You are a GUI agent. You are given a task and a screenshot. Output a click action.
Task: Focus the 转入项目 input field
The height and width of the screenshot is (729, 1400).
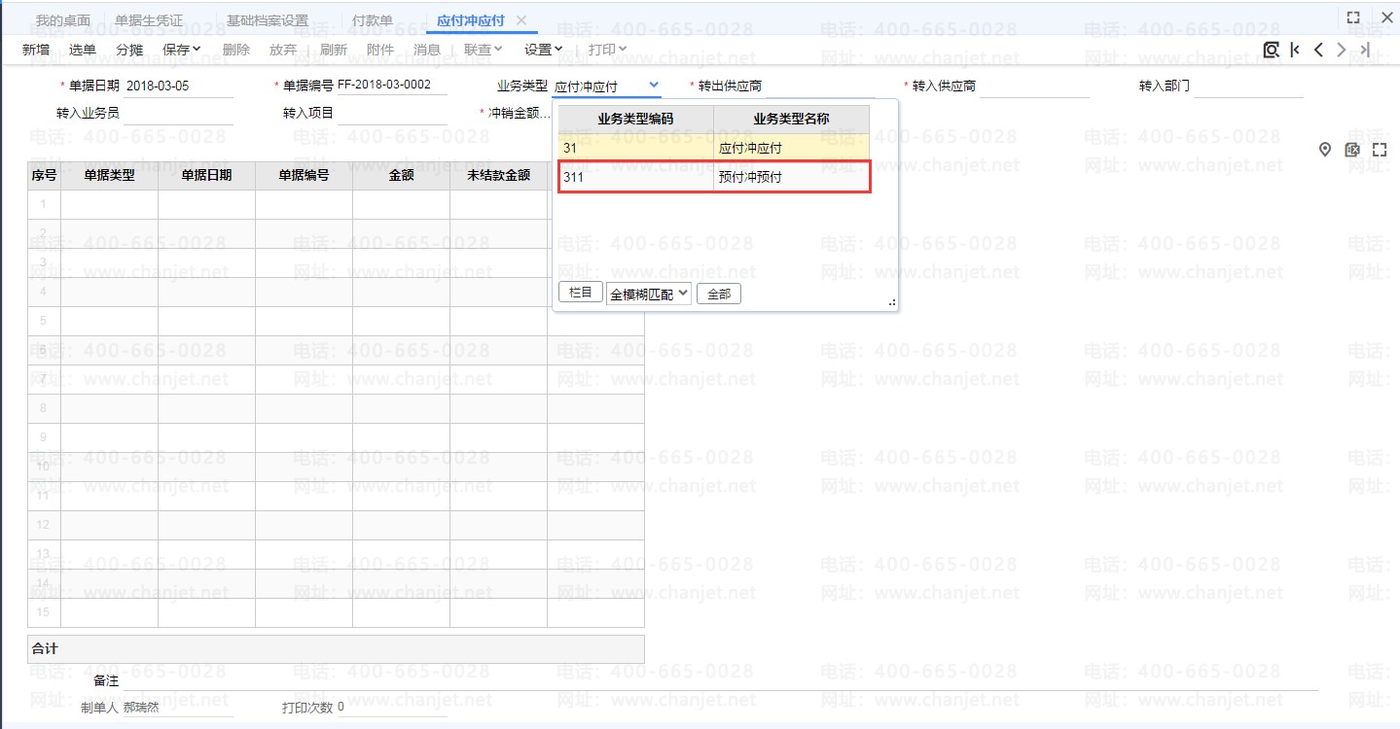(x=392, y=114)
